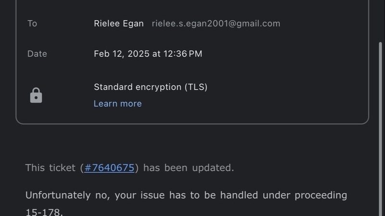This screenshot has width=385, height=216.
Task: Click recipient name Rielee Egan
Action: click(119, 24)
